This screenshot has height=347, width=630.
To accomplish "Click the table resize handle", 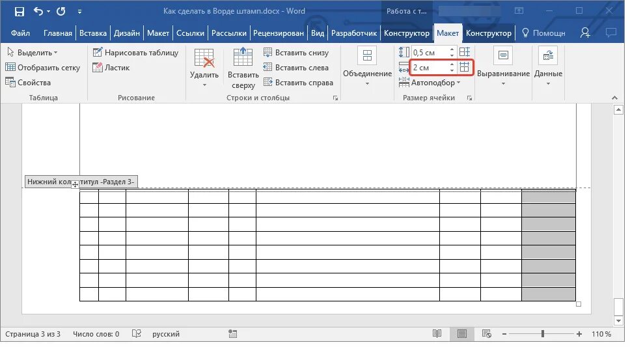I will tap(579, 304).
